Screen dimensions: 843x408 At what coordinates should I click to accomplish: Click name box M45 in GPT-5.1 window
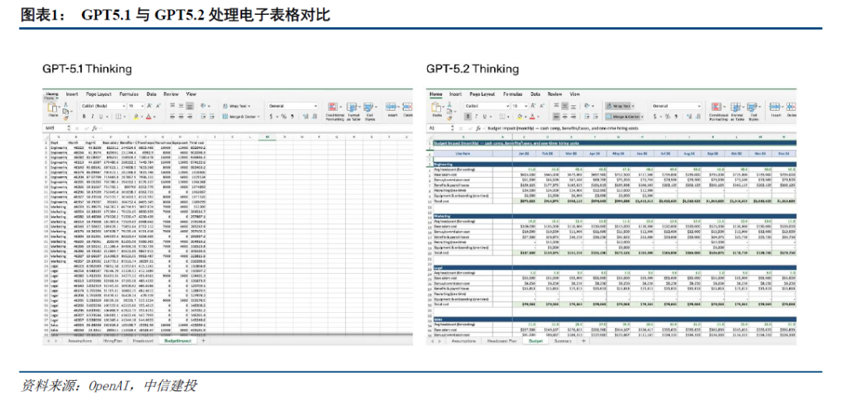[x=55, y=128]
